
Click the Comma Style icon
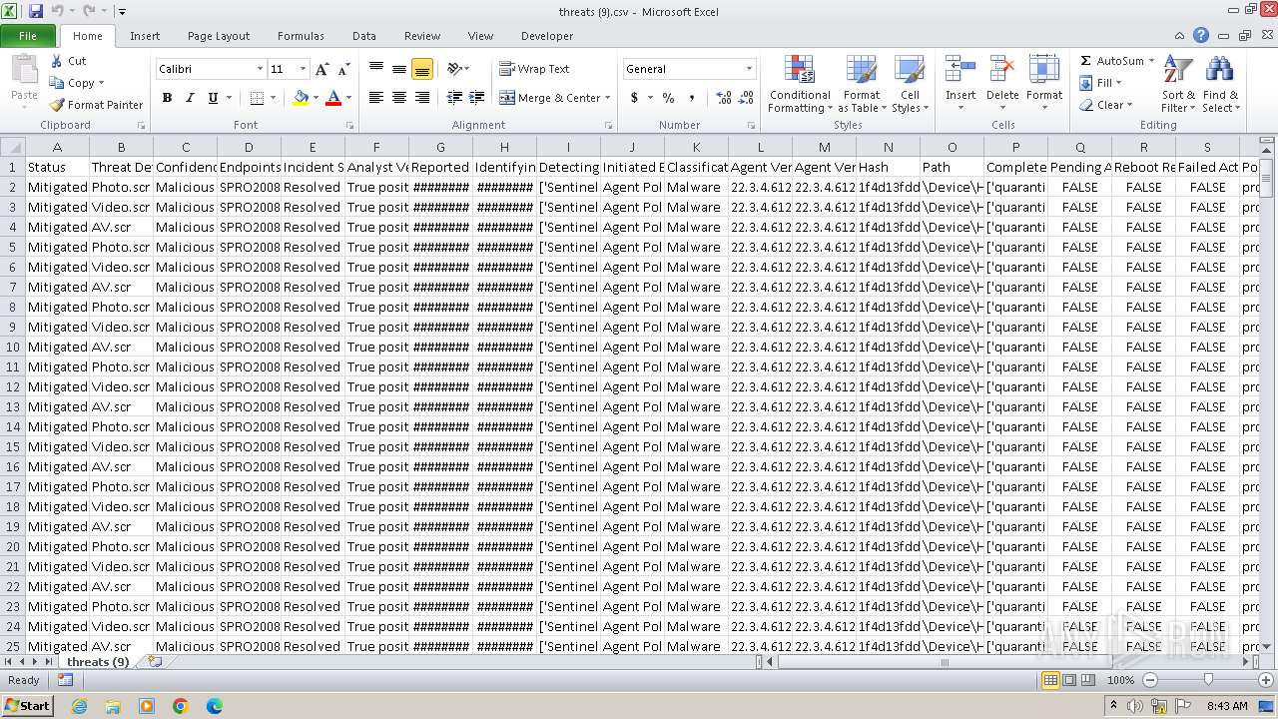coord(692,98)
